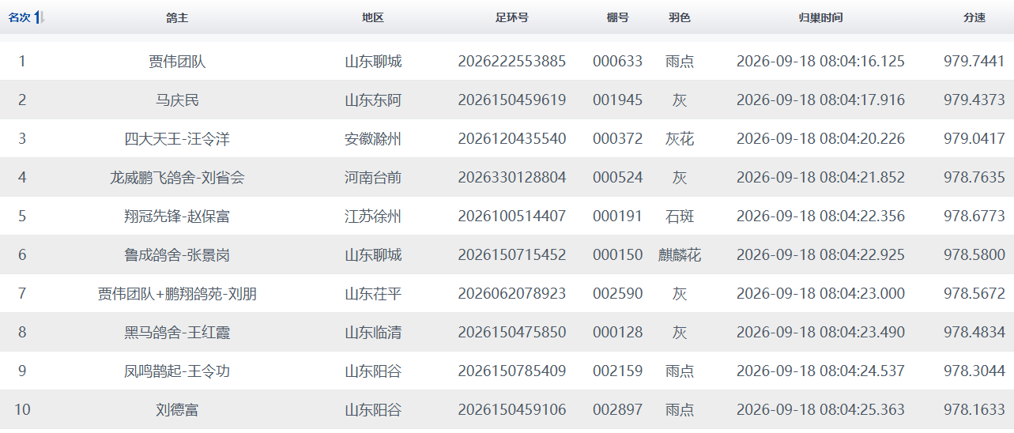Click owner 四大天王-汪令洋
The width and height of the screenshot is (1014, 433).
(x=177, y=138)
